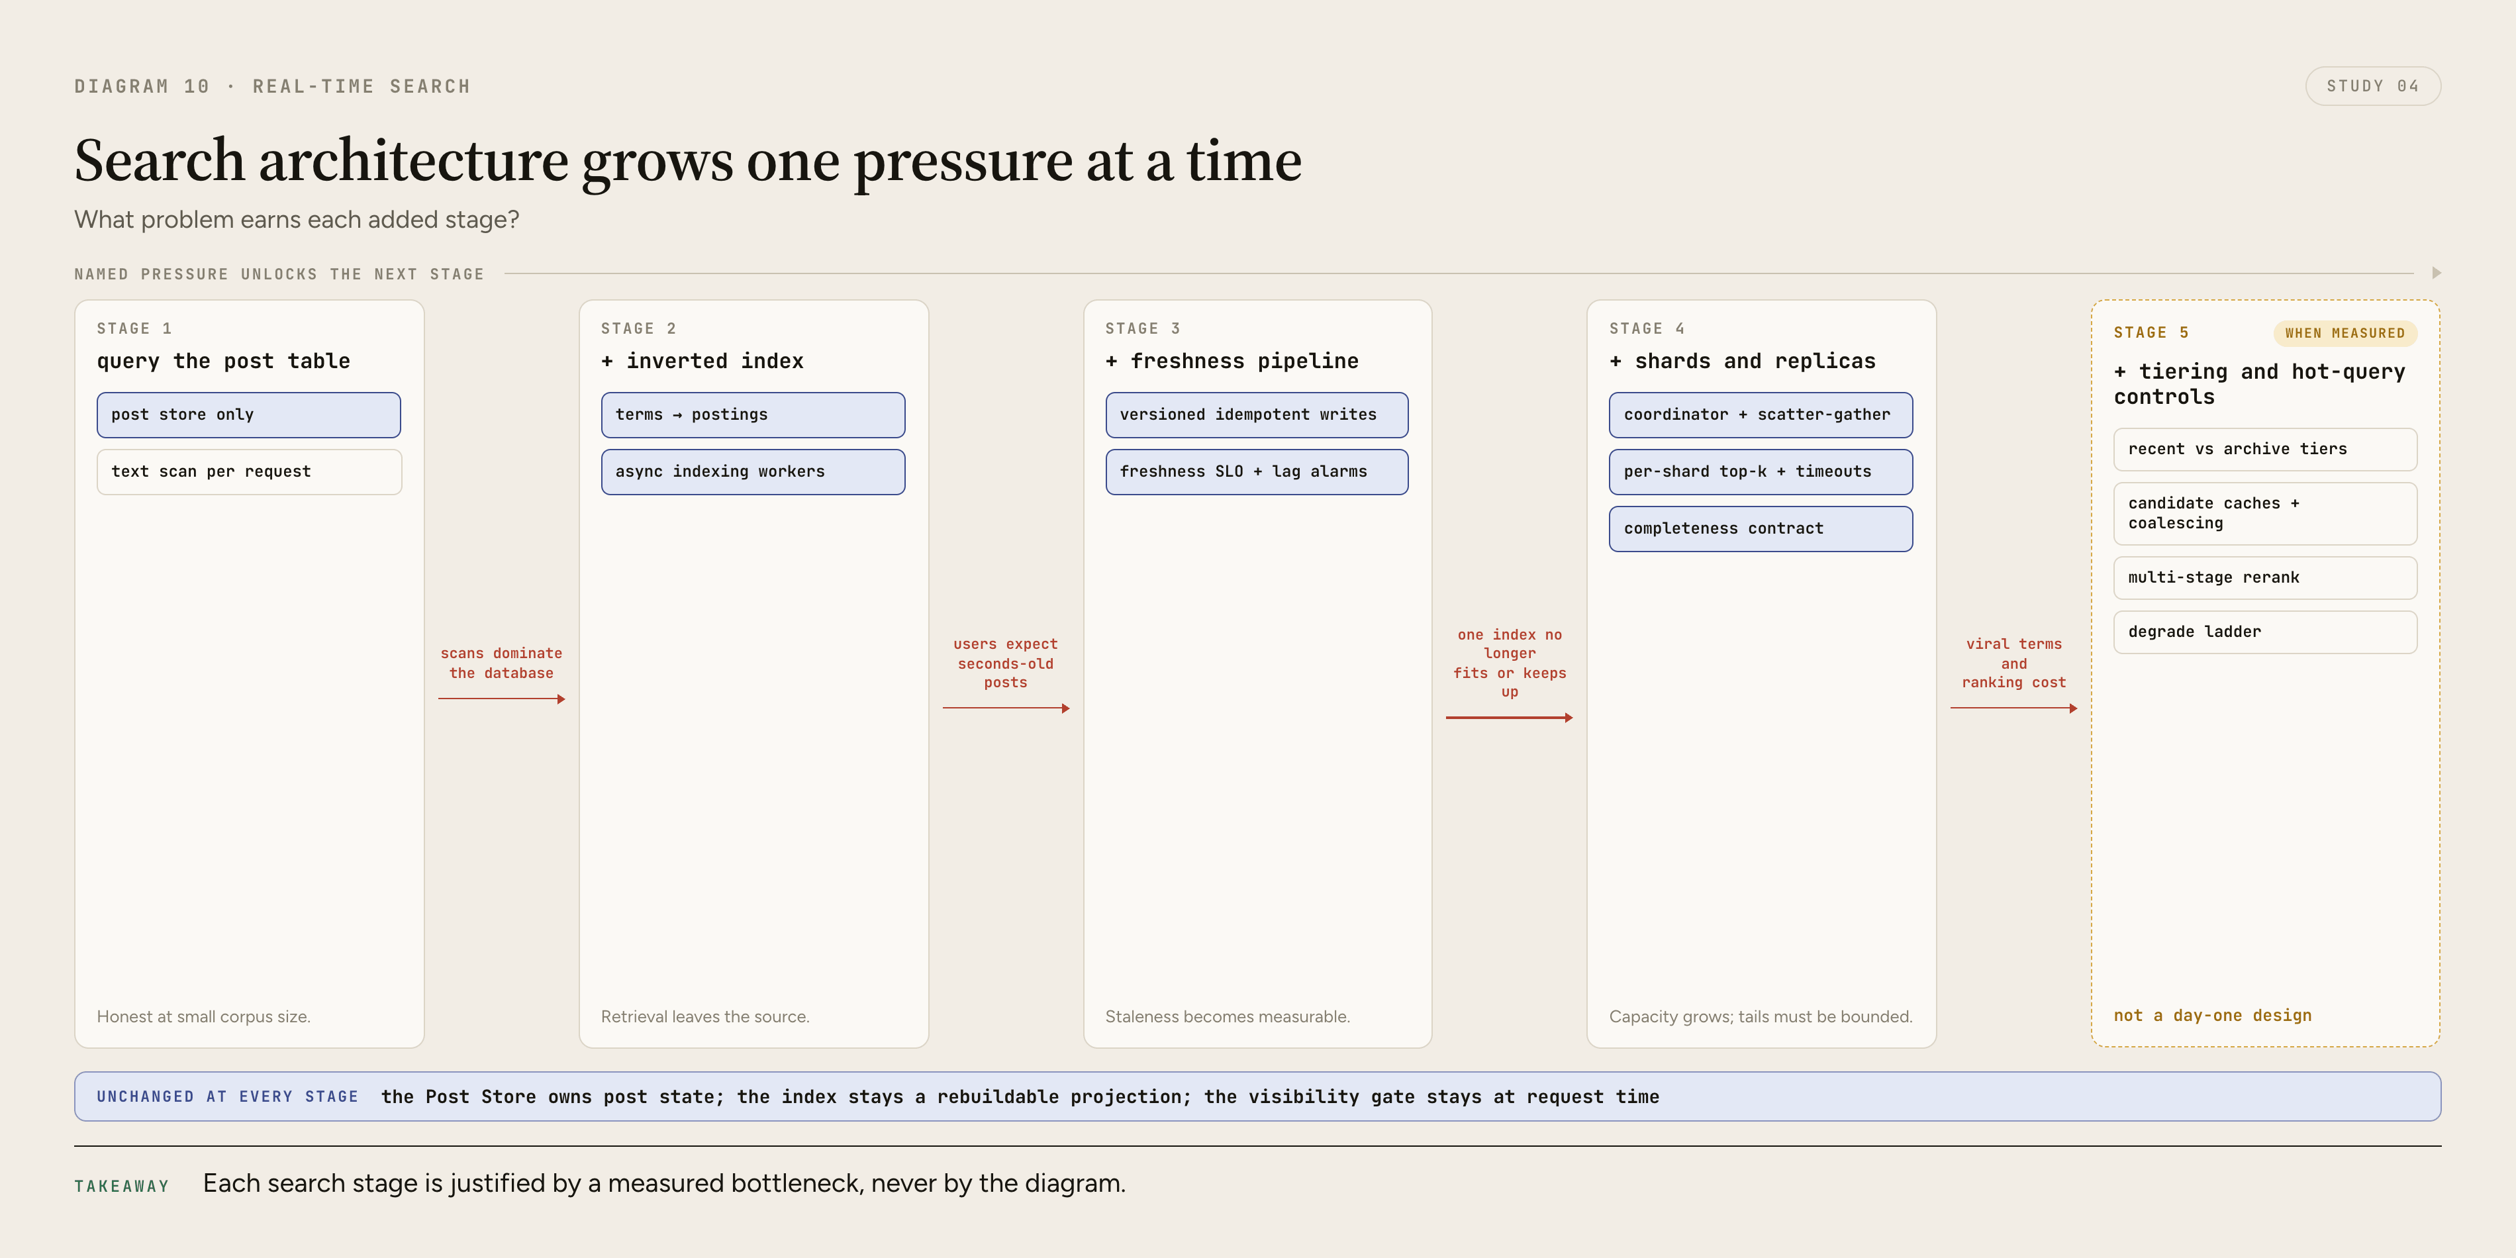Click 'DIAGRAM 10 · REAL-TIME SEARCH' header
Screen dimensions: 2516x1258
[x=273, y=87]
